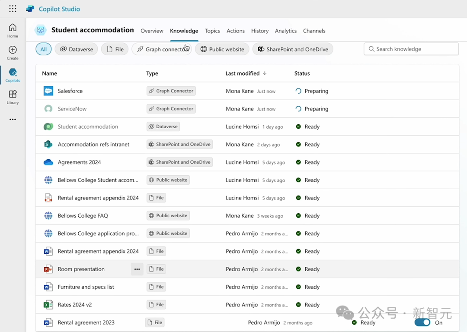Image resolution: width=467 pixels, height=332 pixels.
Task: Go to Home in the sidebar
Action: pos(13,31)
